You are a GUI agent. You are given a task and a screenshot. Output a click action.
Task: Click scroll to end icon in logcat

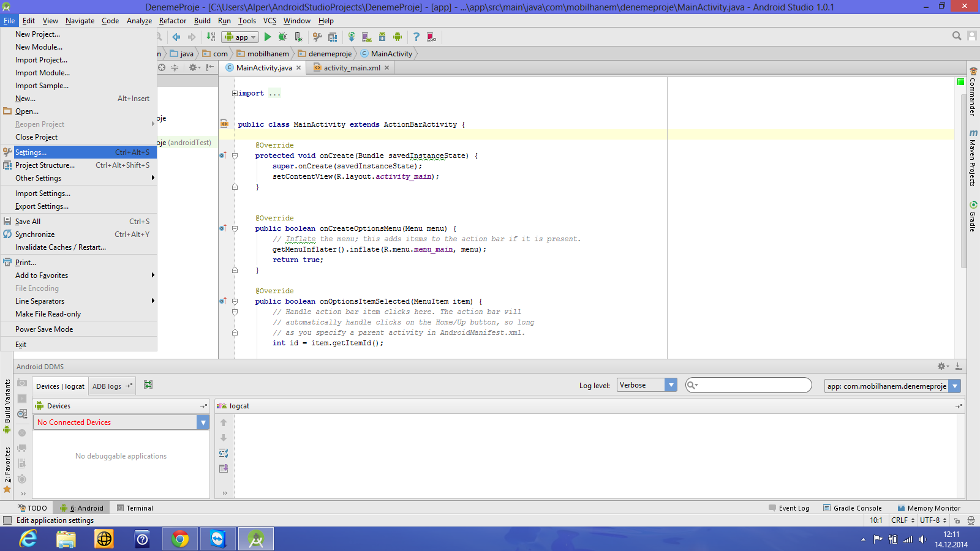tap(224, 468)
